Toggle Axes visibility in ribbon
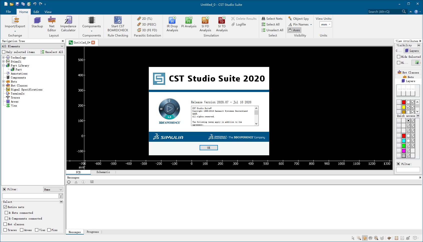The width and height of the screenshot is (423, 242). pos(294,30)
